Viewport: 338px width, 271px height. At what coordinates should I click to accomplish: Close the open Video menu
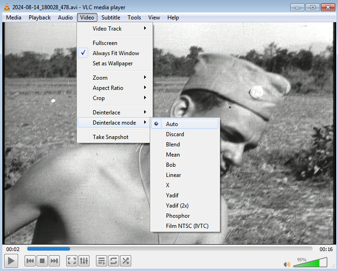click(87, 18)
